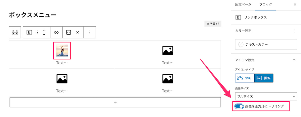The width and height of the screenshot is (301, 117).
Task: Click the image icon in the toolbar
Action: coord(68,32)
